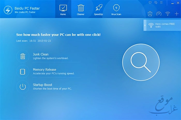
Task: Open the Home tab
Action: [x=63, y=9]
